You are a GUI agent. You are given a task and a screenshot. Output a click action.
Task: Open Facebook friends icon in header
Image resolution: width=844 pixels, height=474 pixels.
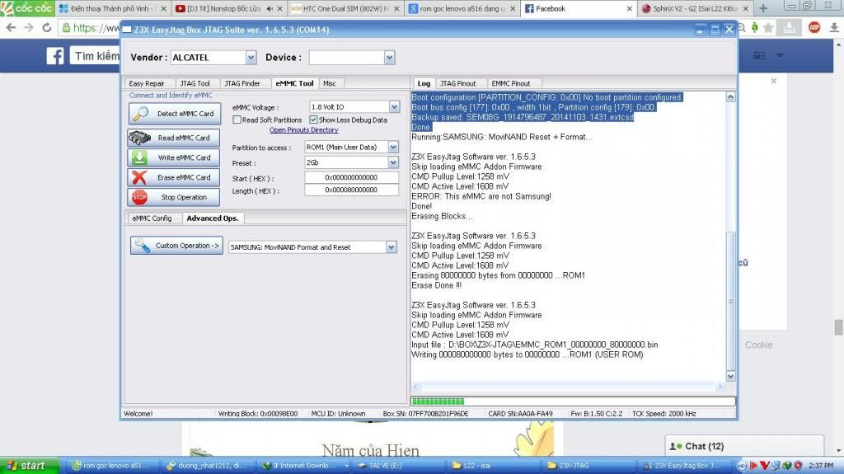coord(759,55)
